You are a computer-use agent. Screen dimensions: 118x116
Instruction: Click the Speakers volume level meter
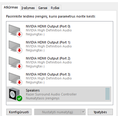click(x=107, y=94)
